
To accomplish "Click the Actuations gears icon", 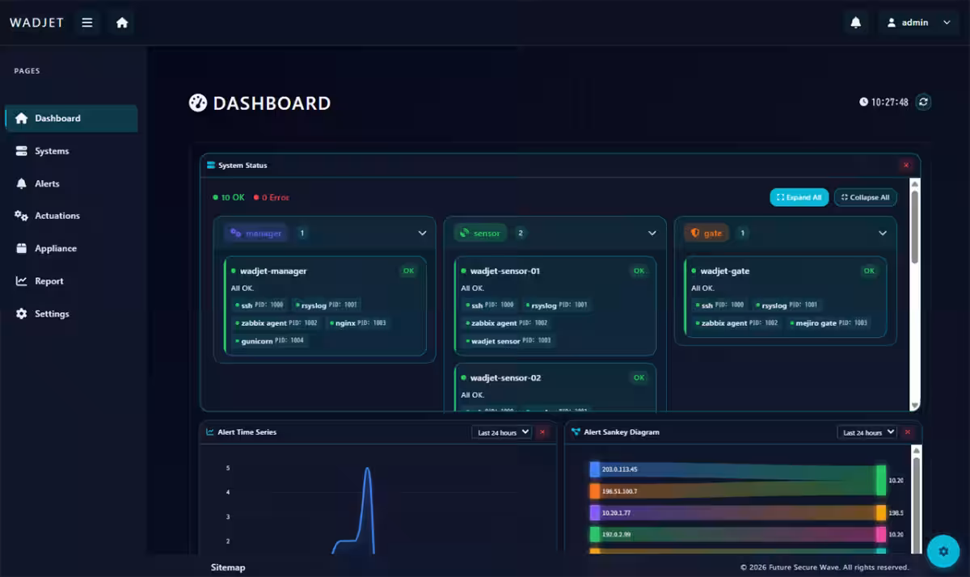I will coord(22,216).
